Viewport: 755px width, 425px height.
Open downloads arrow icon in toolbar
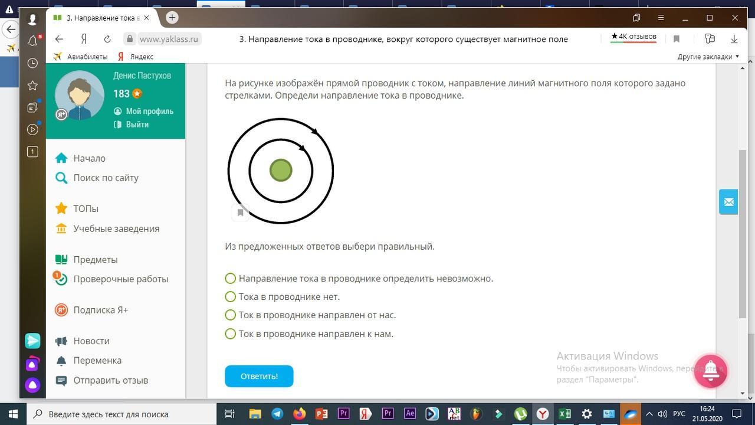point(734,39)
